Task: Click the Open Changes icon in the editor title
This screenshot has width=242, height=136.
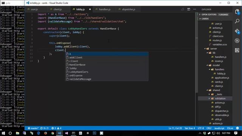Action: point(183,9)
